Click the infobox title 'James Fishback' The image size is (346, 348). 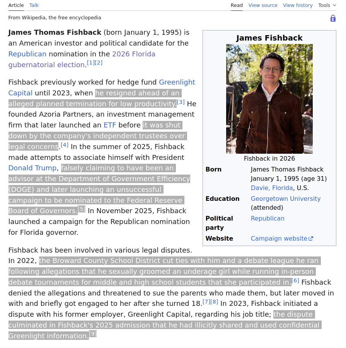[269, 38]
